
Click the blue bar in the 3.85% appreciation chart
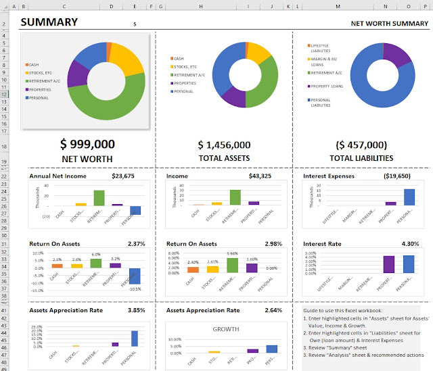click(135, 339)
